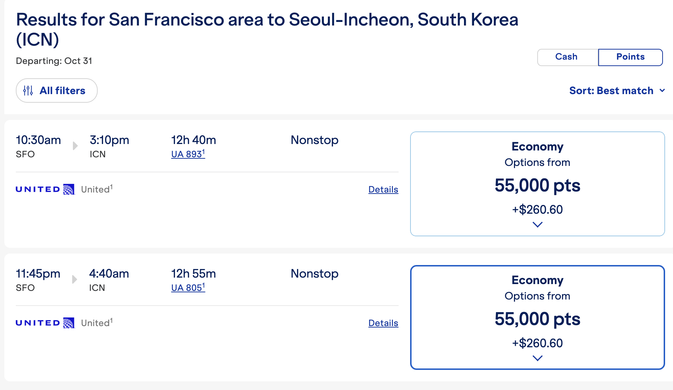Switch to Cash pricing
673x390 pixels.
click(x=567, y=57)
